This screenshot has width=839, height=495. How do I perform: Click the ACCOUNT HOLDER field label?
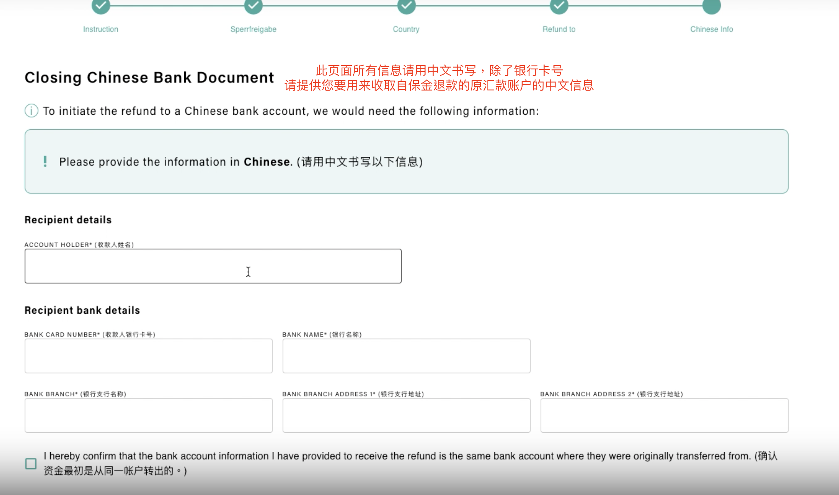79,245
